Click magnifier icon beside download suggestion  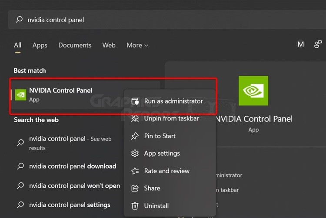(20, 166)
